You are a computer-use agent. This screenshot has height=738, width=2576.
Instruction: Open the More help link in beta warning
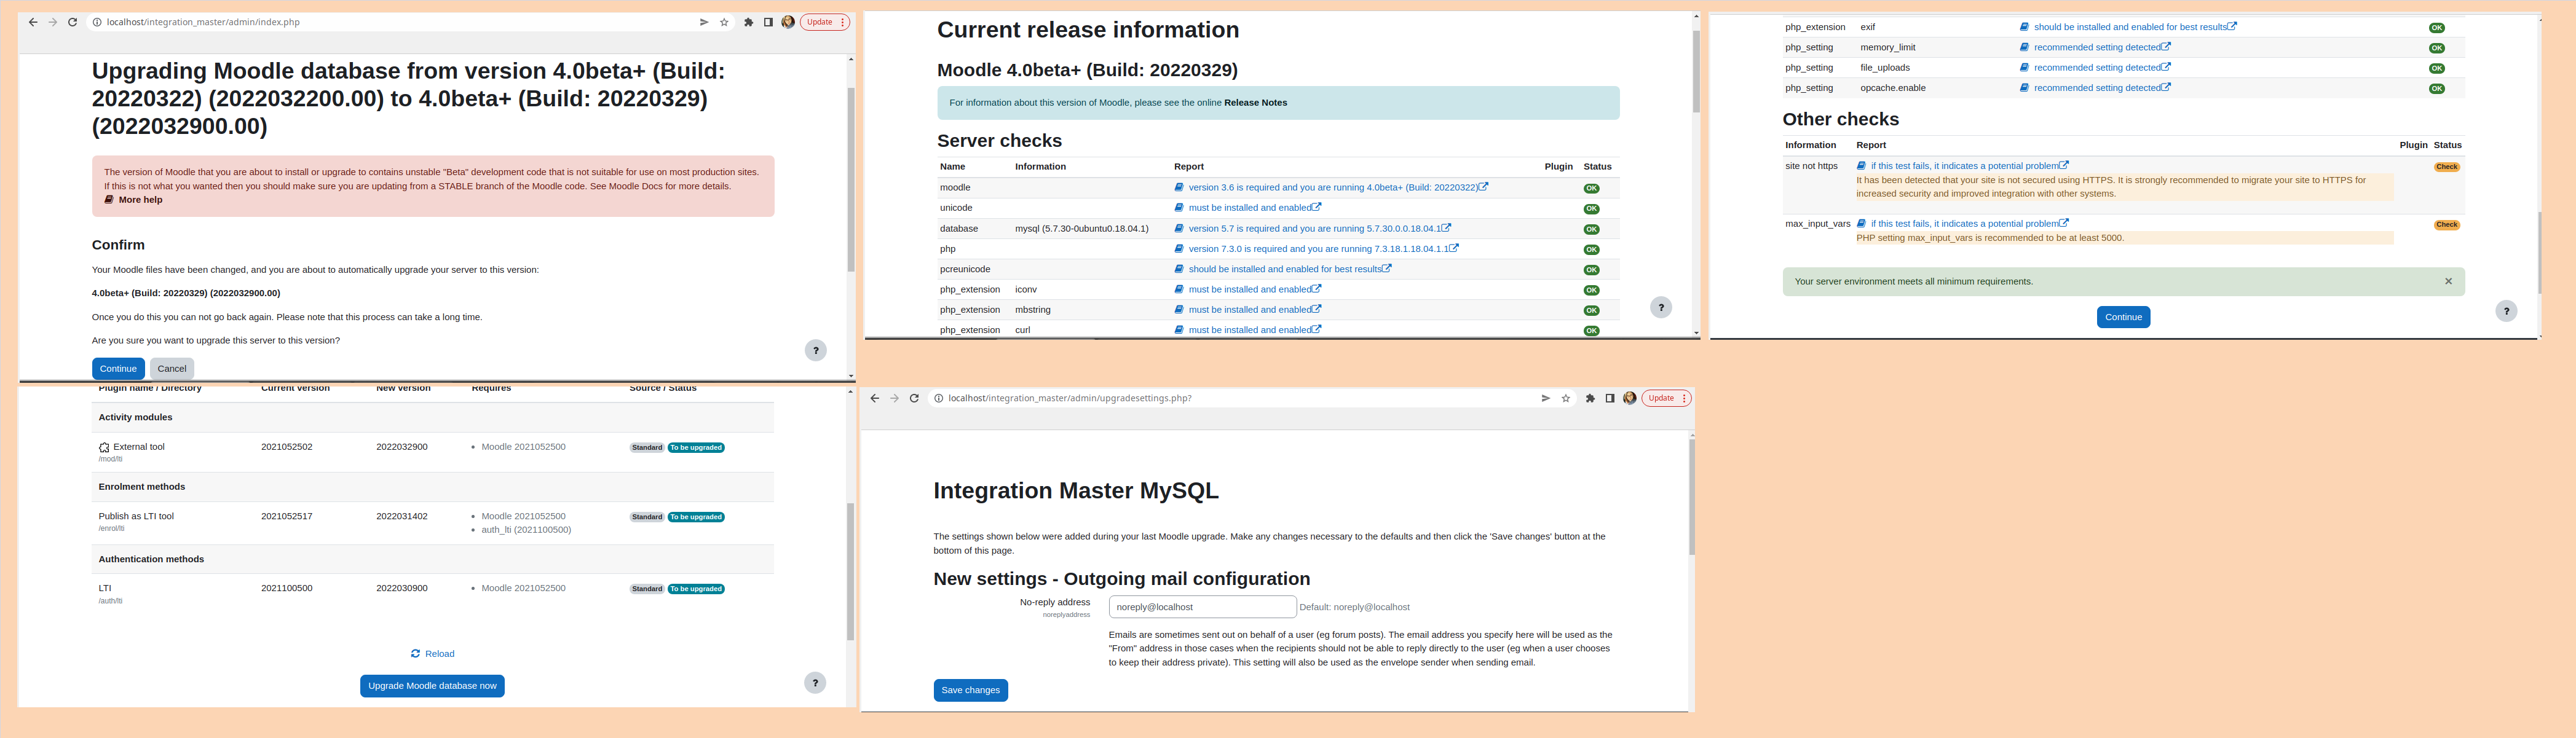click(133, 200)
